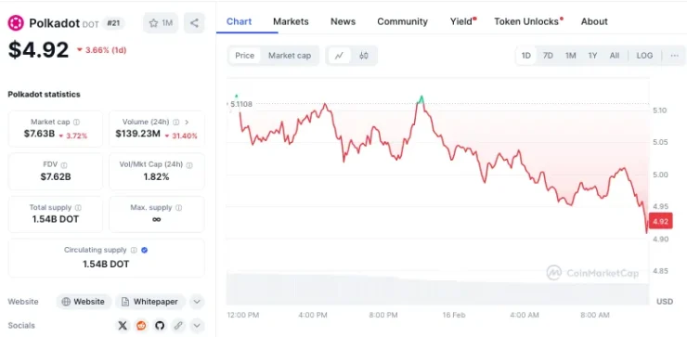The height and width of the screenshot is (337, 687).
Task: Open the Token Unlocks tab
Action: (x=528, y=21)
